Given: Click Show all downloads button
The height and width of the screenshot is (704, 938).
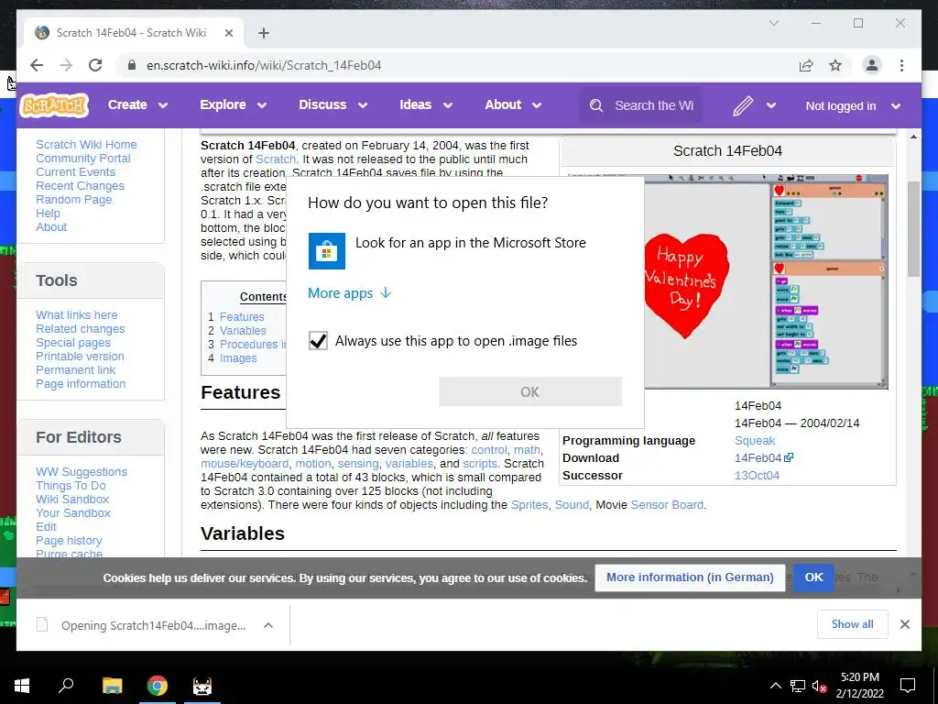Looking at the screenshot, I should tap(852, 623).
